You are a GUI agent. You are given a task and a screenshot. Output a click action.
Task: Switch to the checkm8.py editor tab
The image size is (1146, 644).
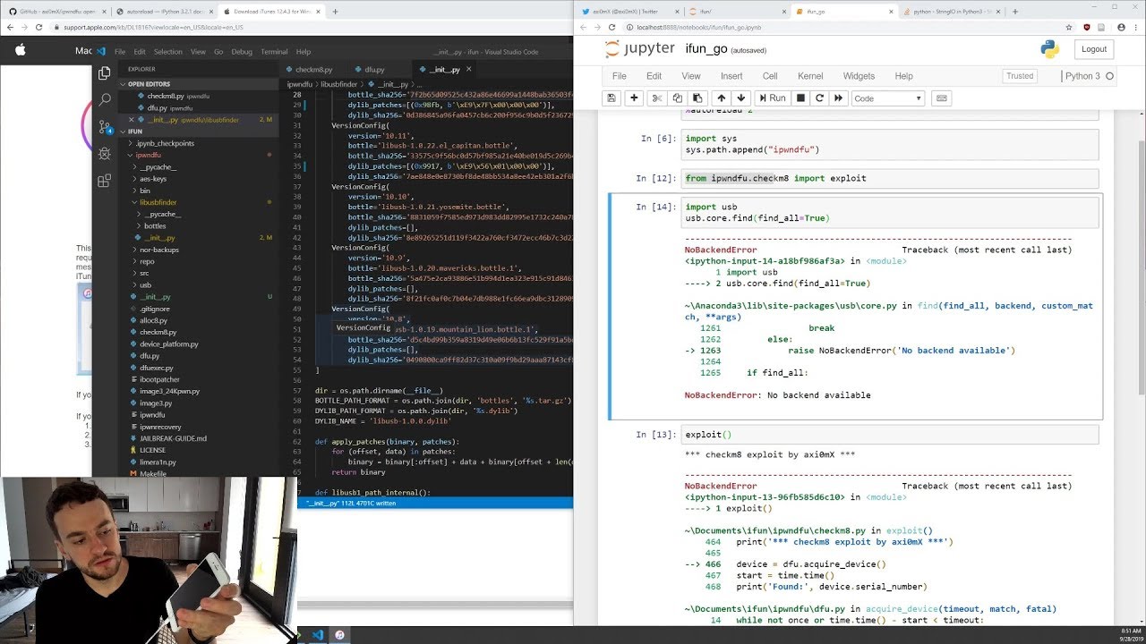tap(313, 69)
